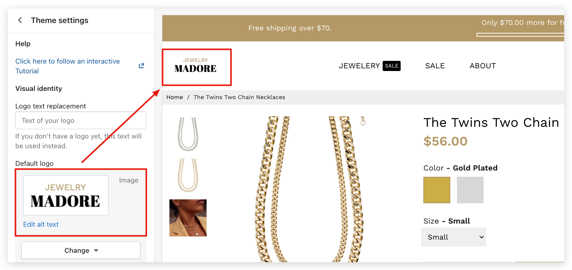Screen dimensions: 572x270
Task: Open the JEWELERY navigation menu
Action: (359, 66)
